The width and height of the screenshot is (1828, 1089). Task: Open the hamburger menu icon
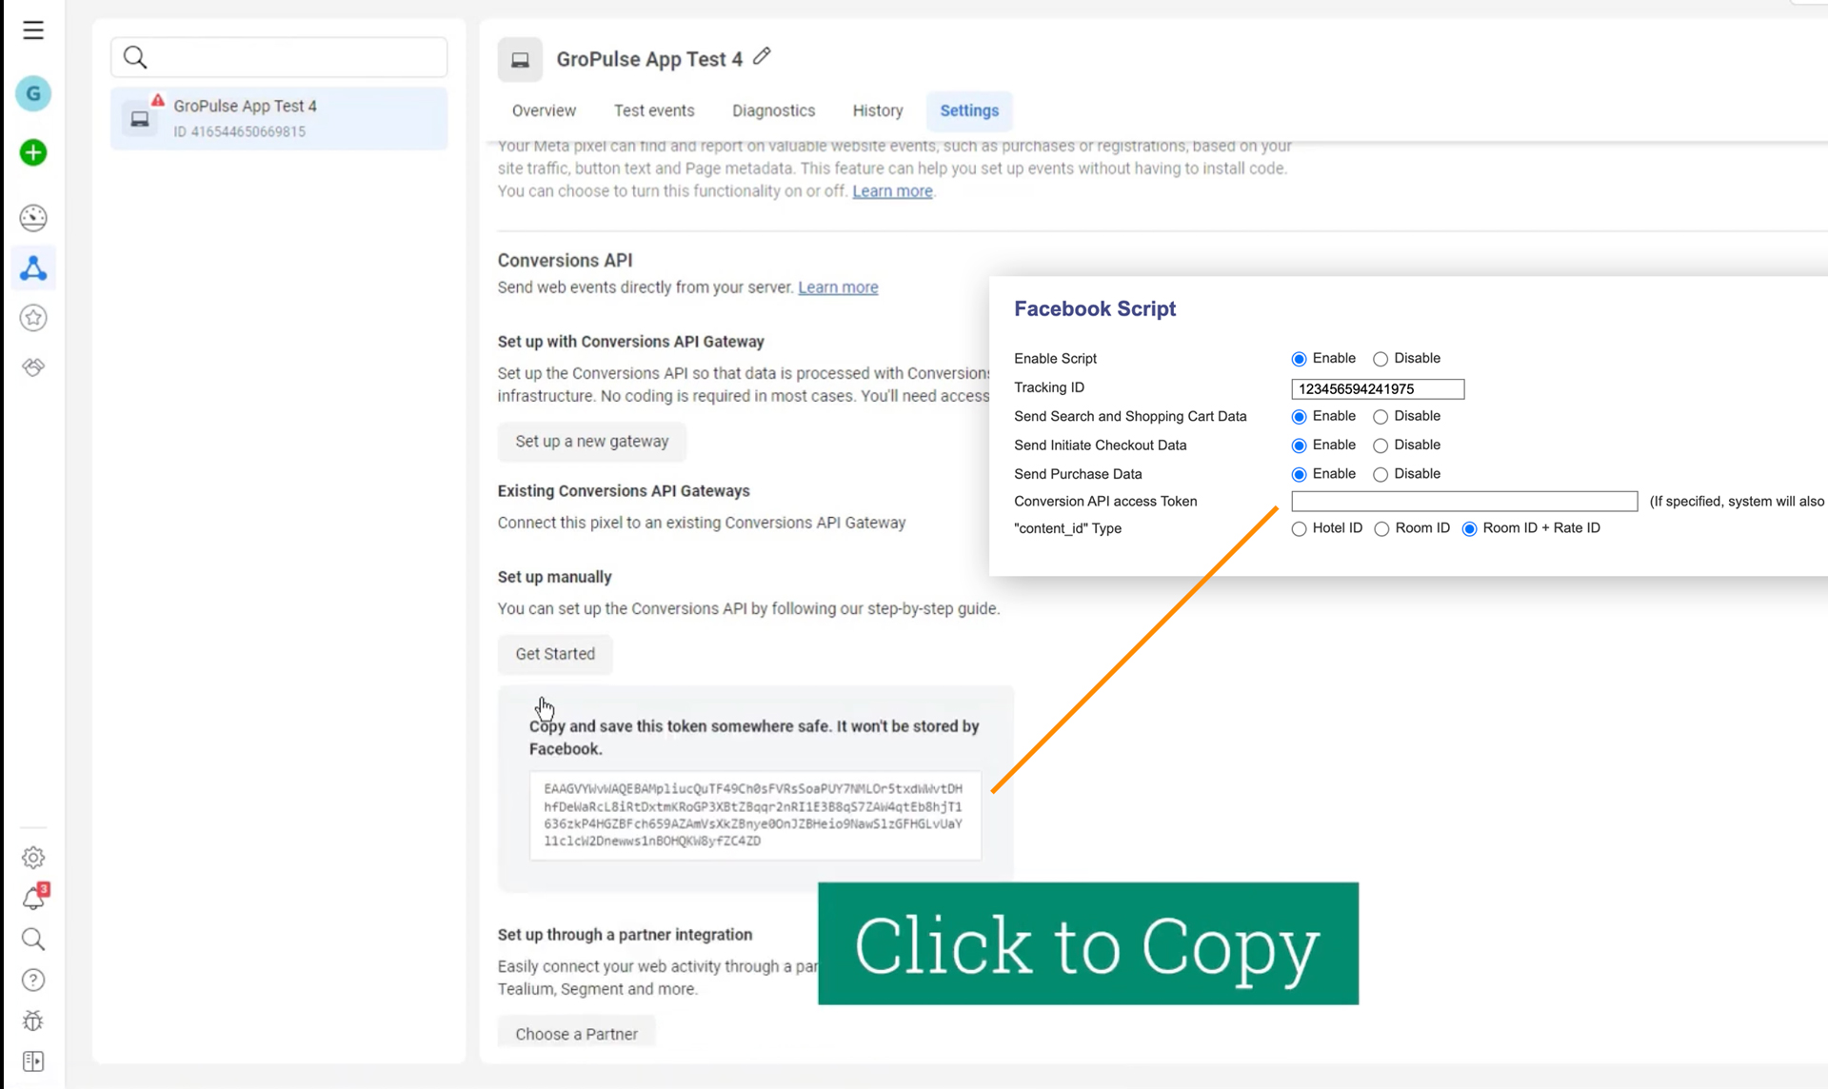(33, 30)
